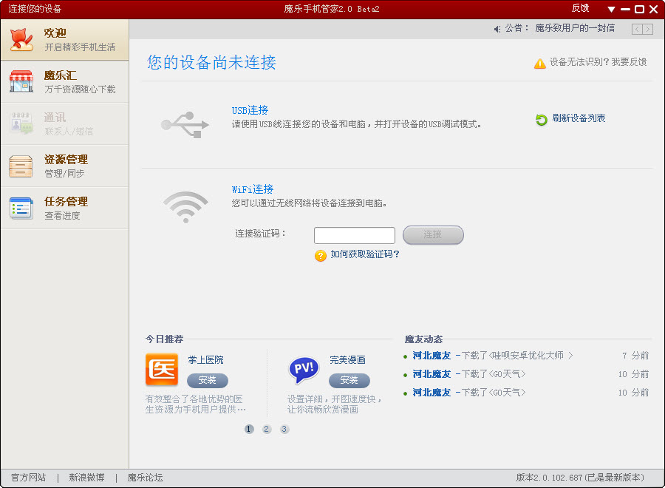
Task: Click the 反馈 feedback link in title bar
Action: tap(580, 8)
